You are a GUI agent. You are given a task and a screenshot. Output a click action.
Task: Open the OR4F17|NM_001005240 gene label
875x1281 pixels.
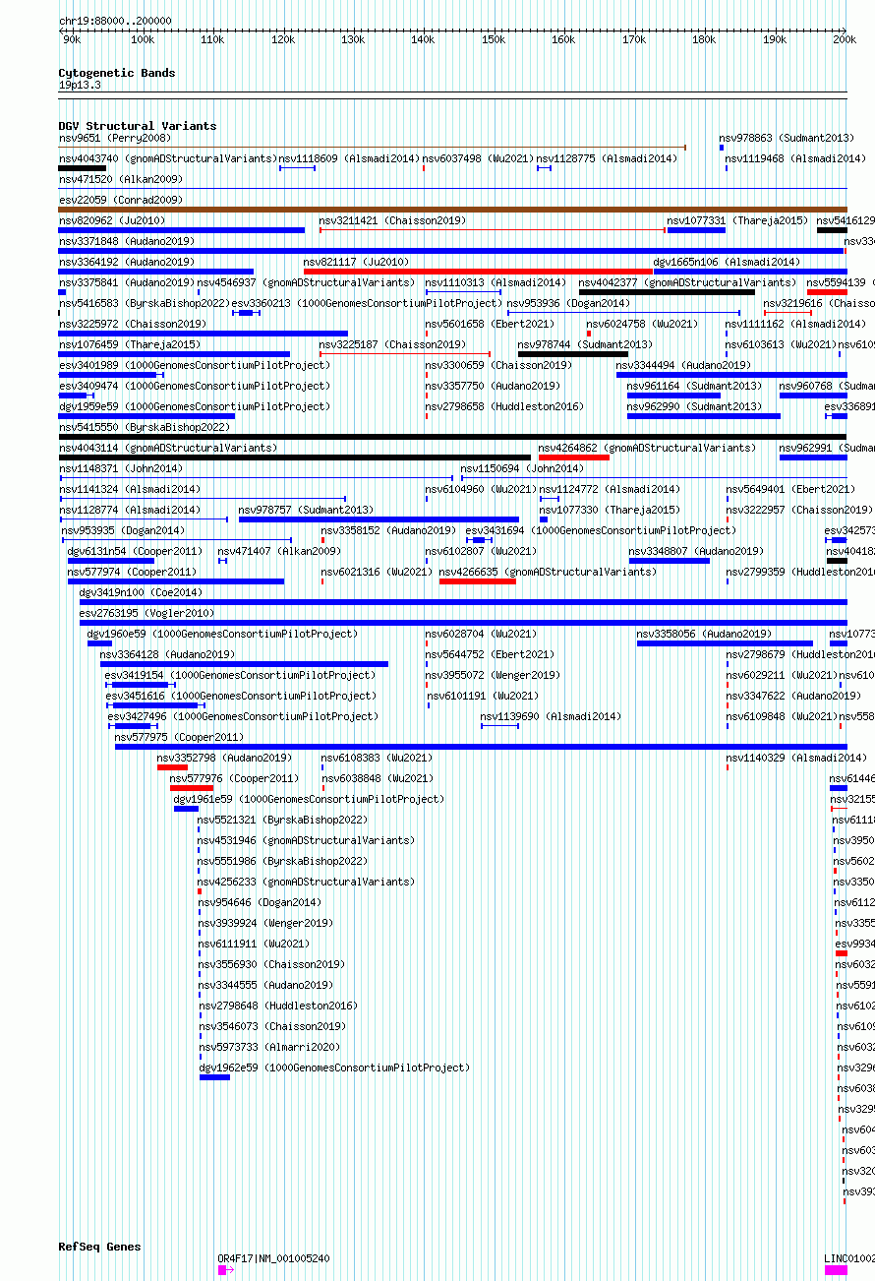274,1258
